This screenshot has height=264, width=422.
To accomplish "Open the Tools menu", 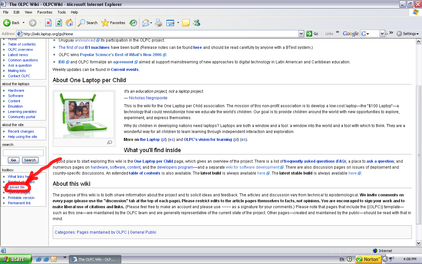I will click(62, 12).
